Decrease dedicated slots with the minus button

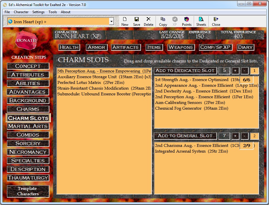pyautogui.click(x=245, y=71)
